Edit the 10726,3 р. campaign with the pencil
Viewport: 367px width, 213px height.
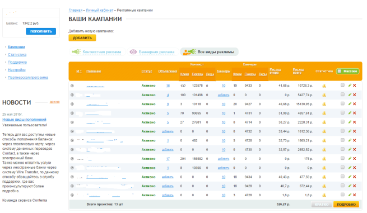click(x=350, y=86)
